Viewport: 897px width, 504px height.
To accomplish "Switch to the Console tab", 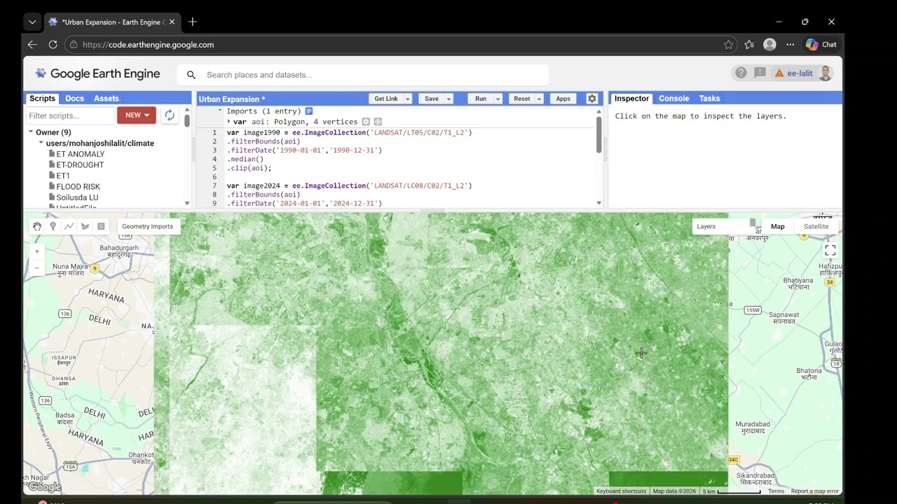I will tap(673, 99).
